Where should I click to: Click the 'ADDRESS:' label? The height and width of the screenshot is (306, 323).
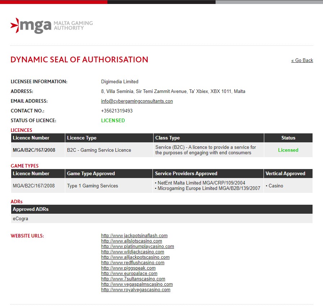pyautogui.click(x=22, y=91)
